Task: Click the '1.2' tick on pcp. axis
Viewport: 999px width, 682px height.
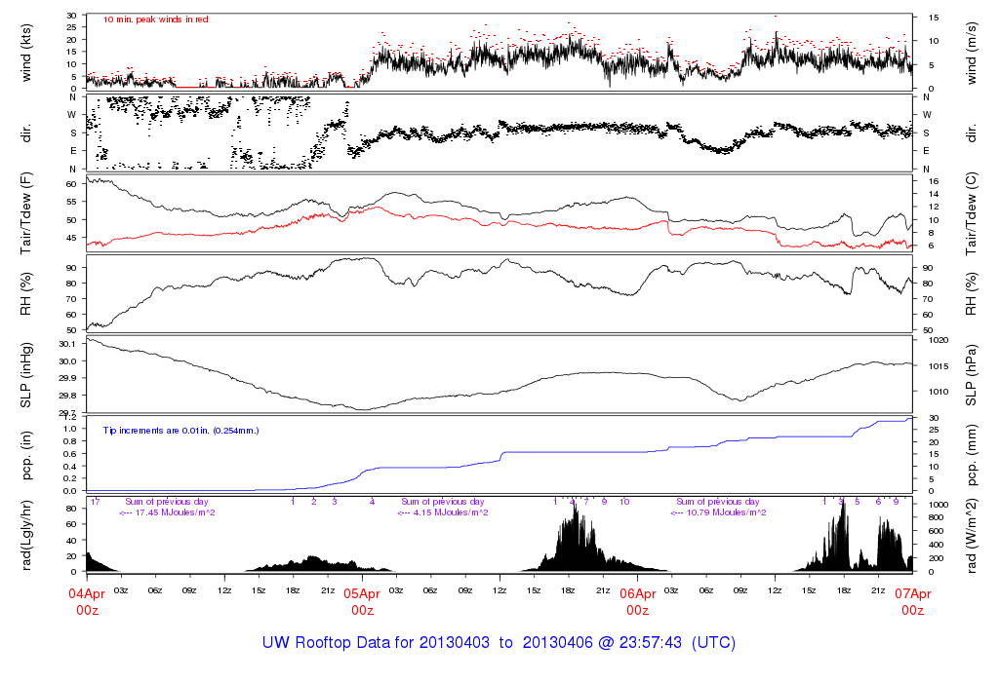Action: pos(69,416)
